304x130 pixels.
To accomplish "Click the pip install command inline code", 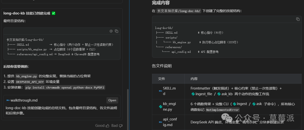I will point(65,87).
